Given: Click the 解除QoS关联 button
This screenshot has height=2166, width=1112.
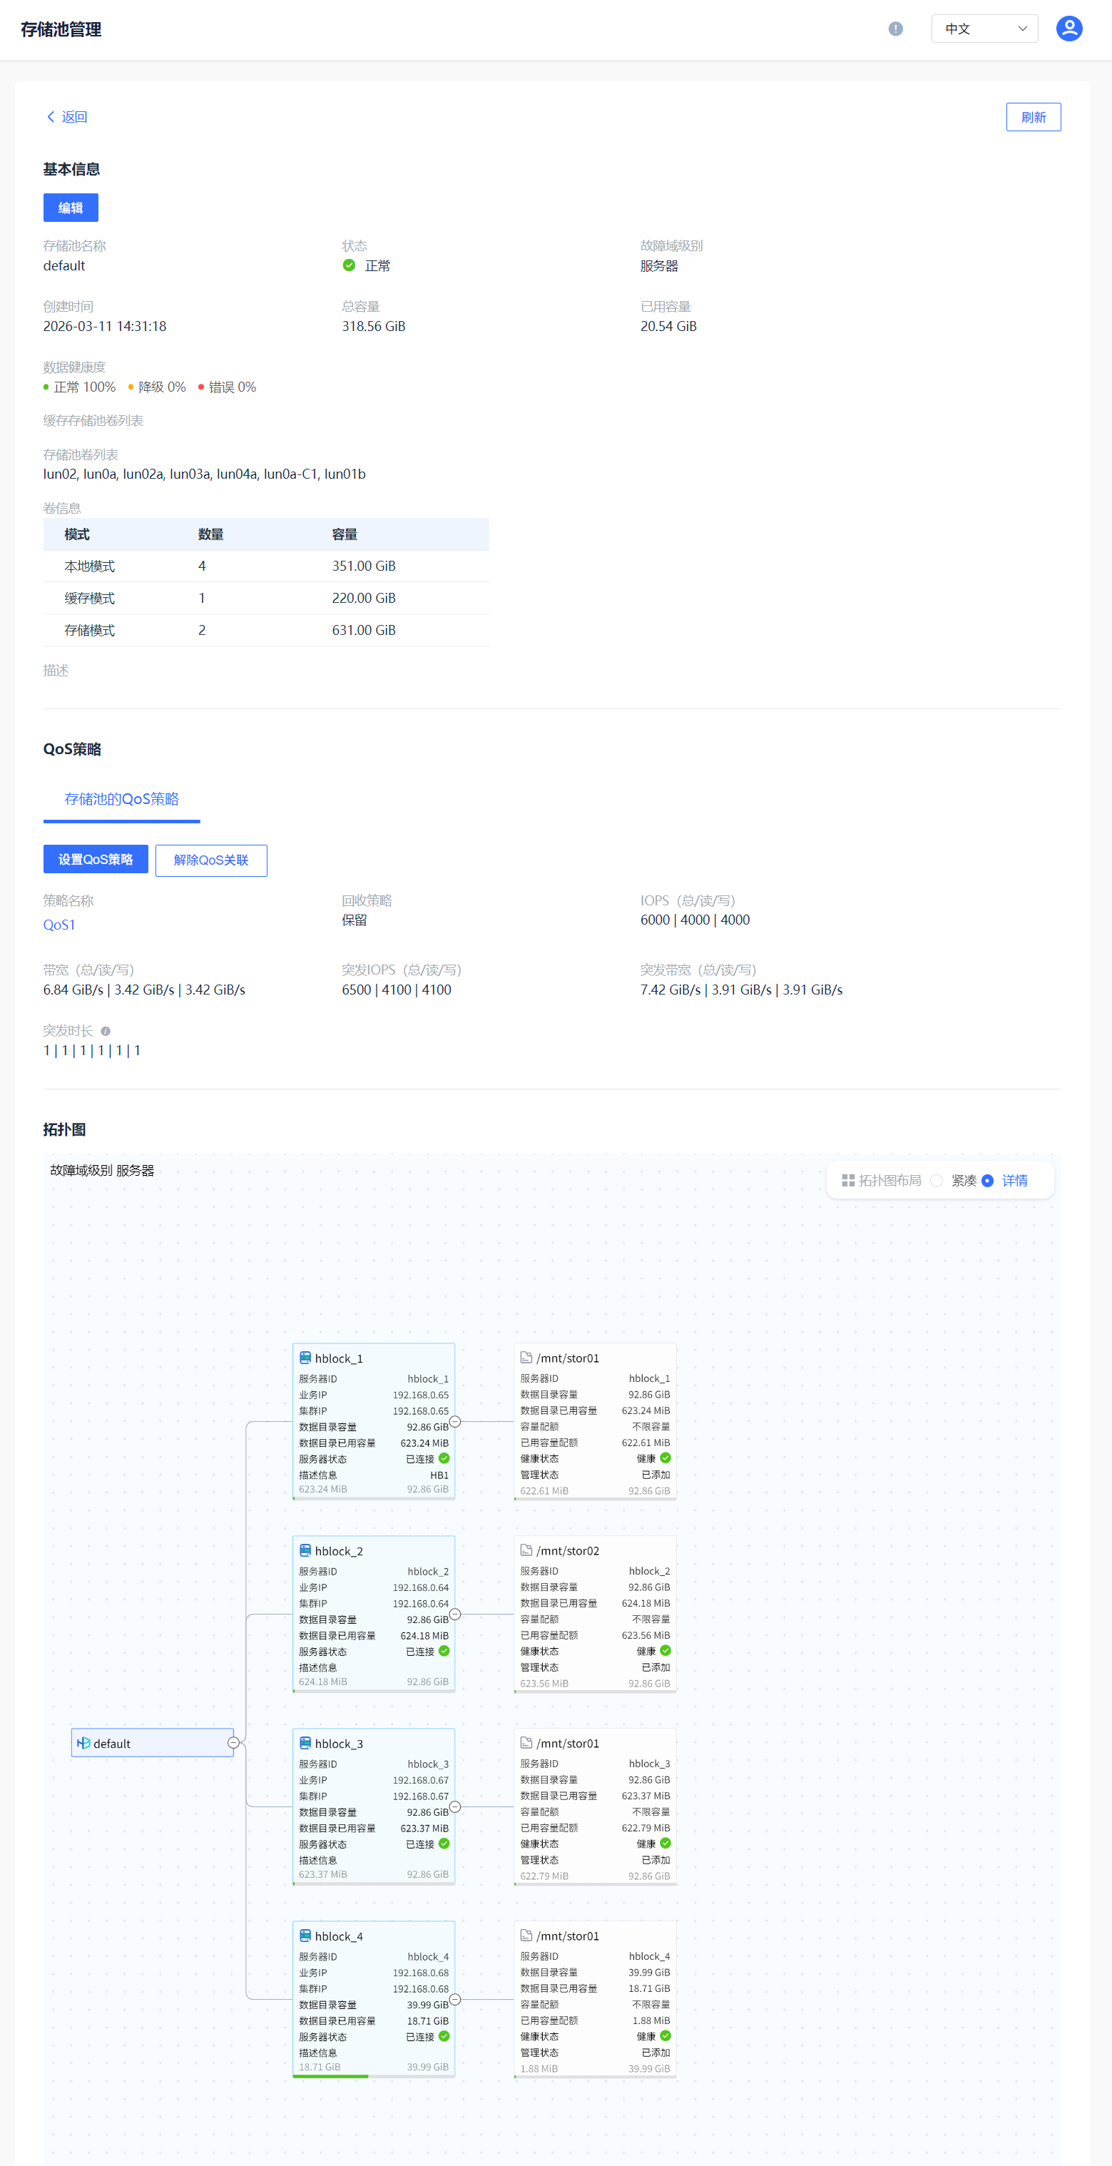Looking at the screenshot, I should (211, 860).
